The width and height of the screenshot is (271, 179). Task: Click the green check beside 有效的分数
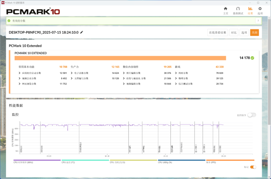(x=9, y=21)
